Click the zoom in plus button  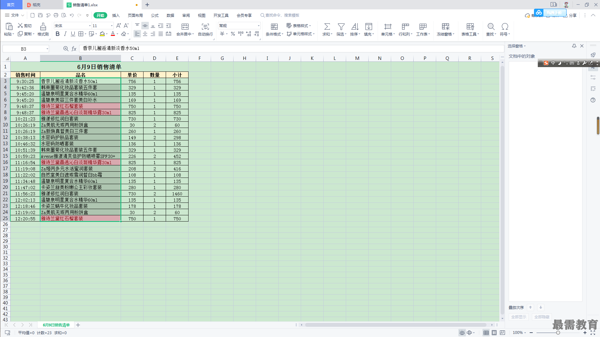pos(585,333)
